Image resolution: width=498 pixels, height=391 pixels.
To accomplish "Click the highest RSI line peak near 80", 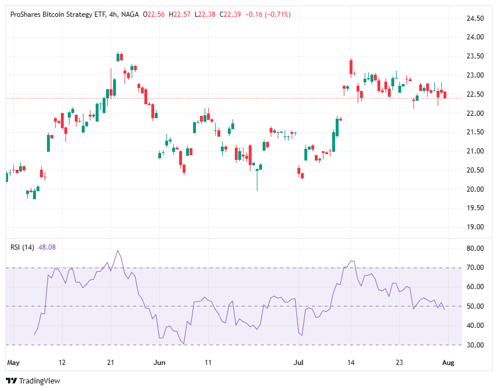I will click(118, 251).
